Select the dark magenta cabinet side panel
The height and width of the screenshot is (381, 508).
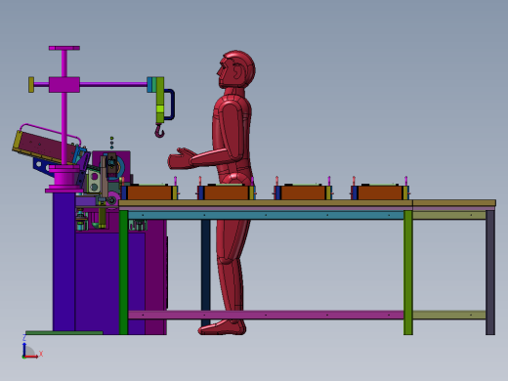coord(155,276)
